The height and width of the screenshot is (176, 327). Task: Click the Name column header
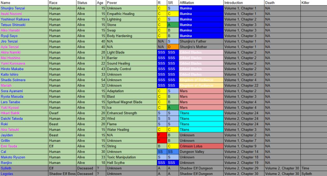click(5, 3)
